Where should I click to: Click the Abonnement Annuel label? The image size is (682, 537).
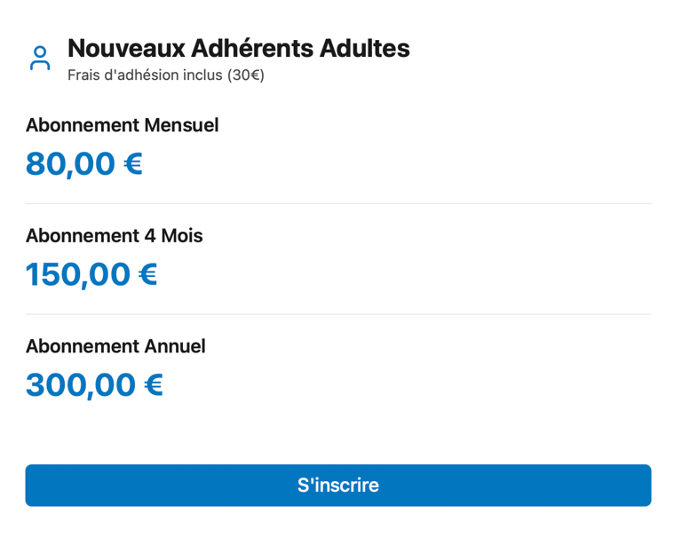click(x=115, y=346)
